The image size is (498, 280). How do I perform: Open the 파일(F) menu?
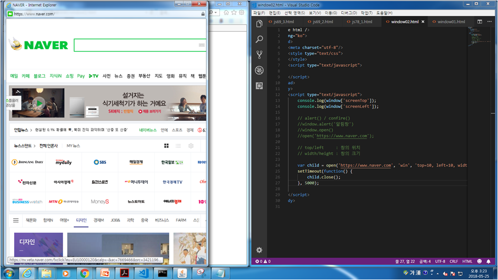click(259, 13)
